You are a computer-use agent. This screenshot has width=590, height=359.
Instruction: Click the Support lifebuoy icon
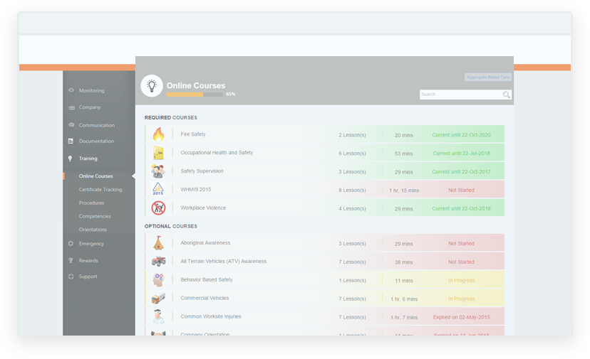71,277
